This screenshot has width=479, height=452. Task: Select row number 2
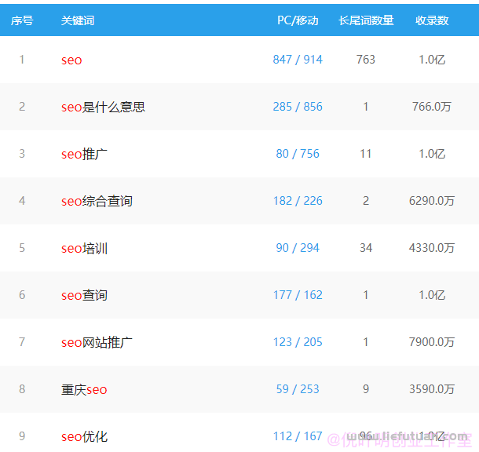(22, 107)
